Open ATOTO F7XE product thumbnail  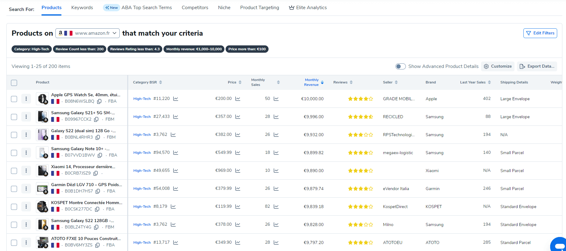[42, 242]
